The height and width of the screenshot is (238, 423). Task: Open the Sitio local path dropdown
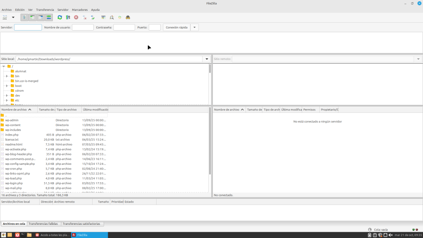click(x=207, y=59)
